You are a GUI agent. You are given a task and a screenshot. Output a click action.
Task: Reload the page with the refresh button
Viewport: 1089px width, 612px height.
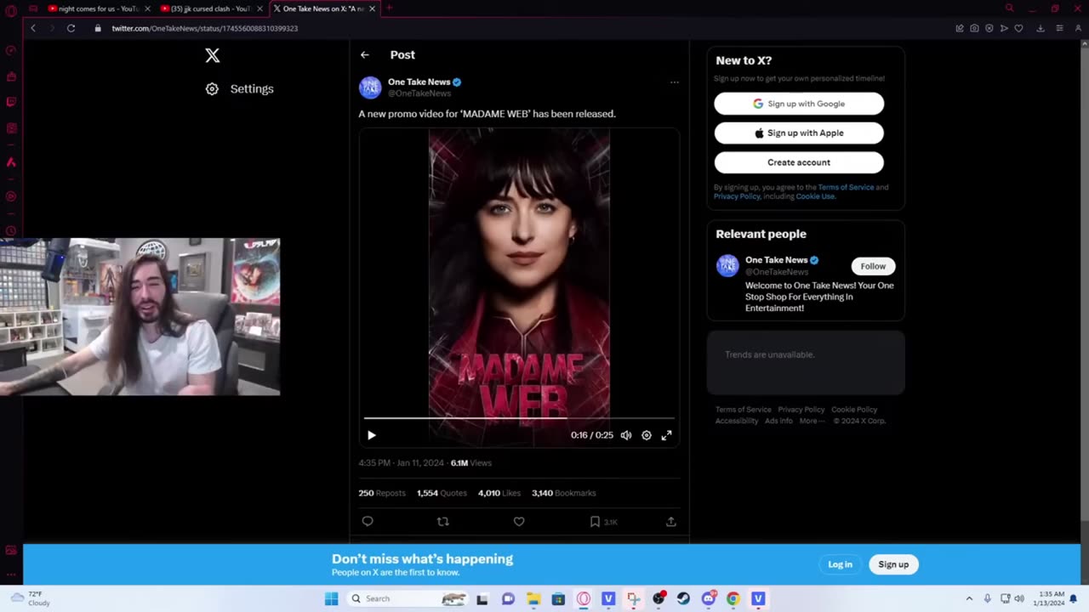click(71, 28)
